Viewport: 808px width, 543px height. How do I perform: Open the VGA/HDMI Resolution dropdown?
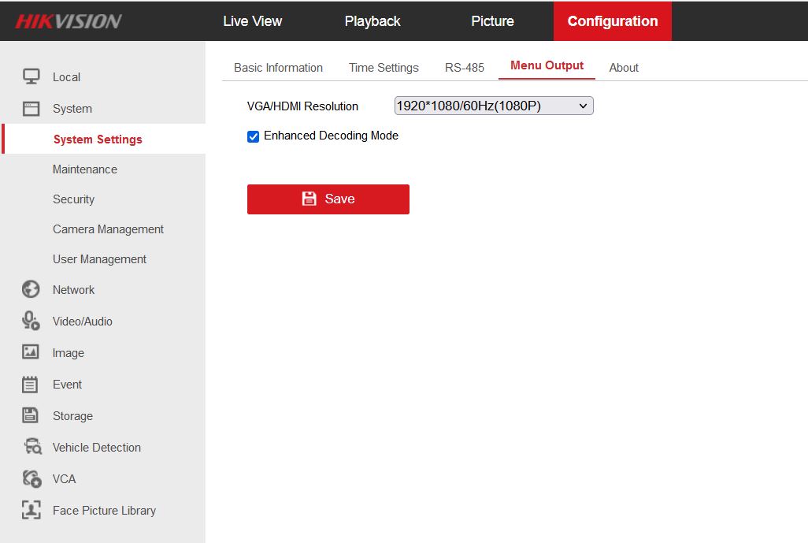pyautogui.click(x=493, y=106)
